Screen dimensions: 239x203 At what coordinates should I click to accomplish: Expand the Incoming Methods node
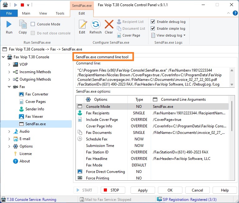coord(9,72)
